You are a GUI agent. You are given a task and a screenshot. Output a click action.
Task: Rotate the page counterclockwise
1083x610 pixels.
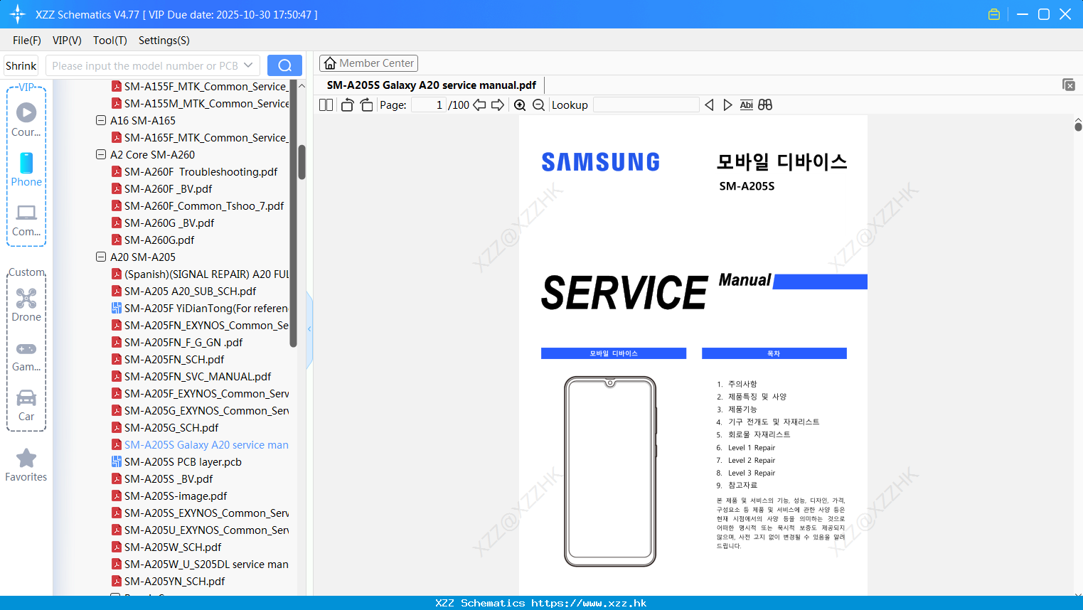pos(347,105)
